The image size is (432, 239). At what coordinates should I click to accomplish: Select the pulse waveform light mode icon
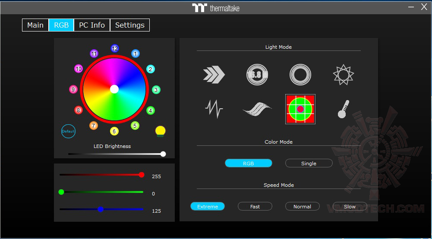[x=214, y=109]
